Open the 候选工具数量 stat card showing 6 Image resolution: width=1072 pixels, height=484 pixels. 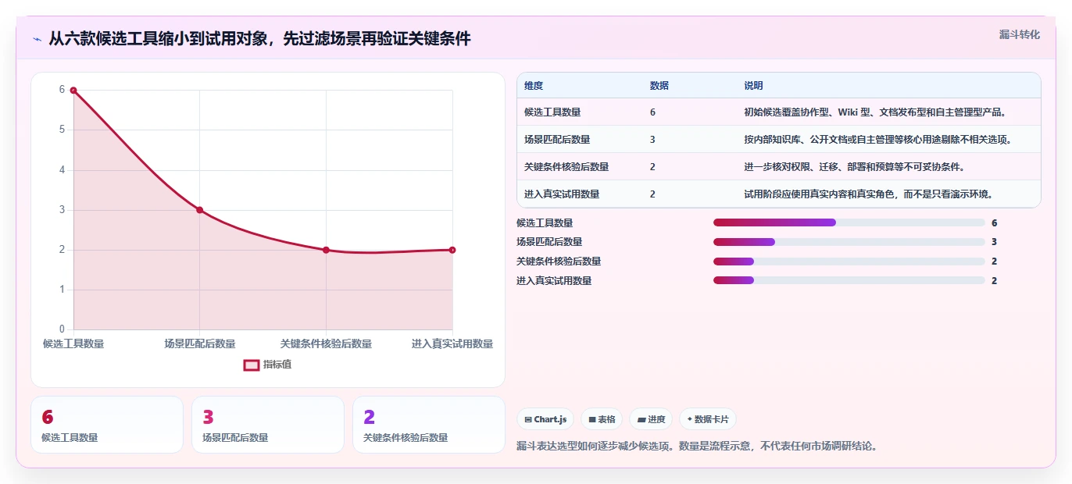pyautogui.click(x=107, y=425)
